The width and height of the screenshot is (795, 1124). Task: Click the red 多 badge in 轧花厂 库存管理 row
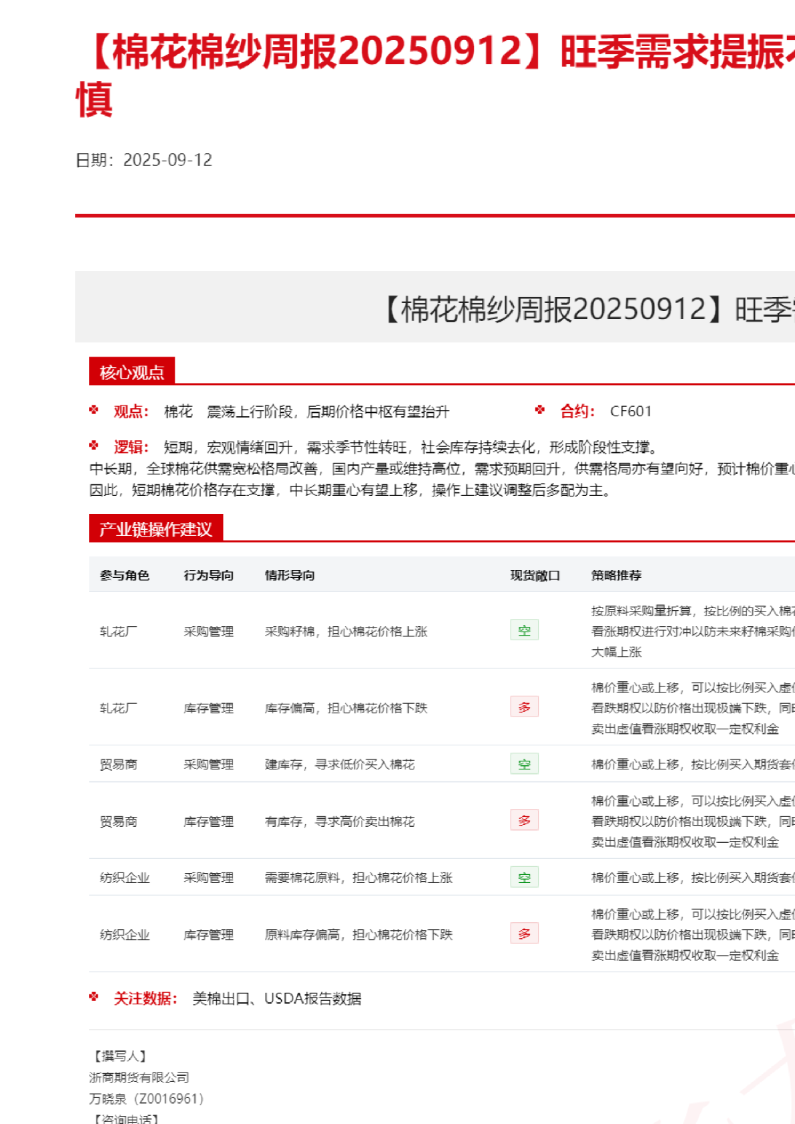click(524, 707)
